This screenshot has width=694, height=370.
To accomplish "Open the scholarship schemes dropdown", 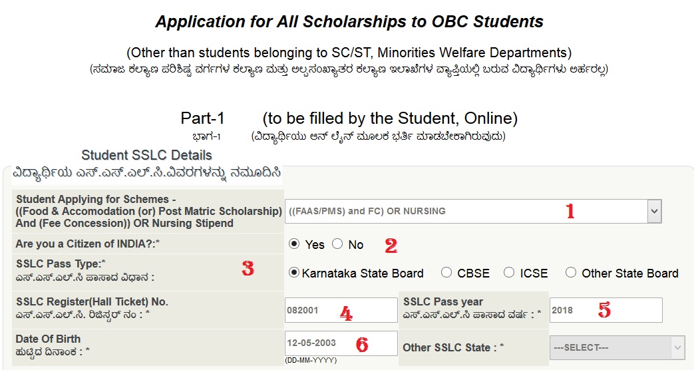I will point(466,212).
